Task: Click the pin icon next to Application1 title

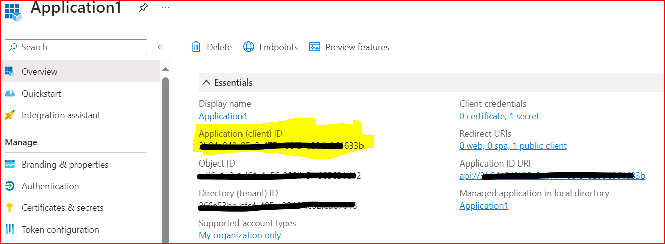Action: tap(143, 8)
